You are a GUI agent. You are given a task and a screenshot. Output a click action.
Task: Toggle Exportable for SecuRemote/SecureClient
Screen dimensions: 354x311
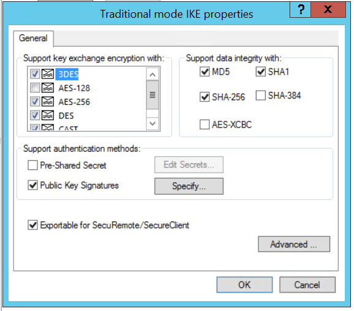33,225
